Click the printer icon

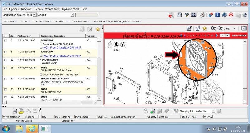click(202, 15)
